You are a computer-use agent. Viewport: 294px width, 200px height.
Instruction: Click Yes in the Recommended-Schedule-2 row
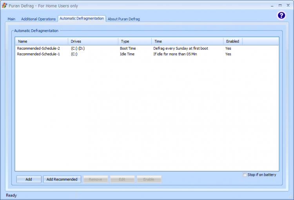pyautogui.click(x=228, y=48)
